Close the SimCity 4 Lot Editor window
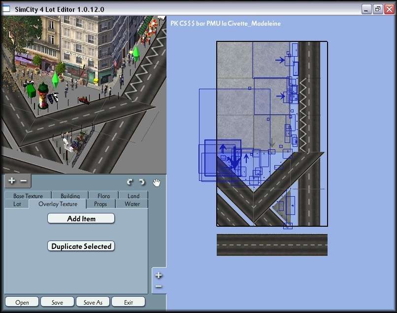This screenshot has height=313, width=397. click(389, 9)
